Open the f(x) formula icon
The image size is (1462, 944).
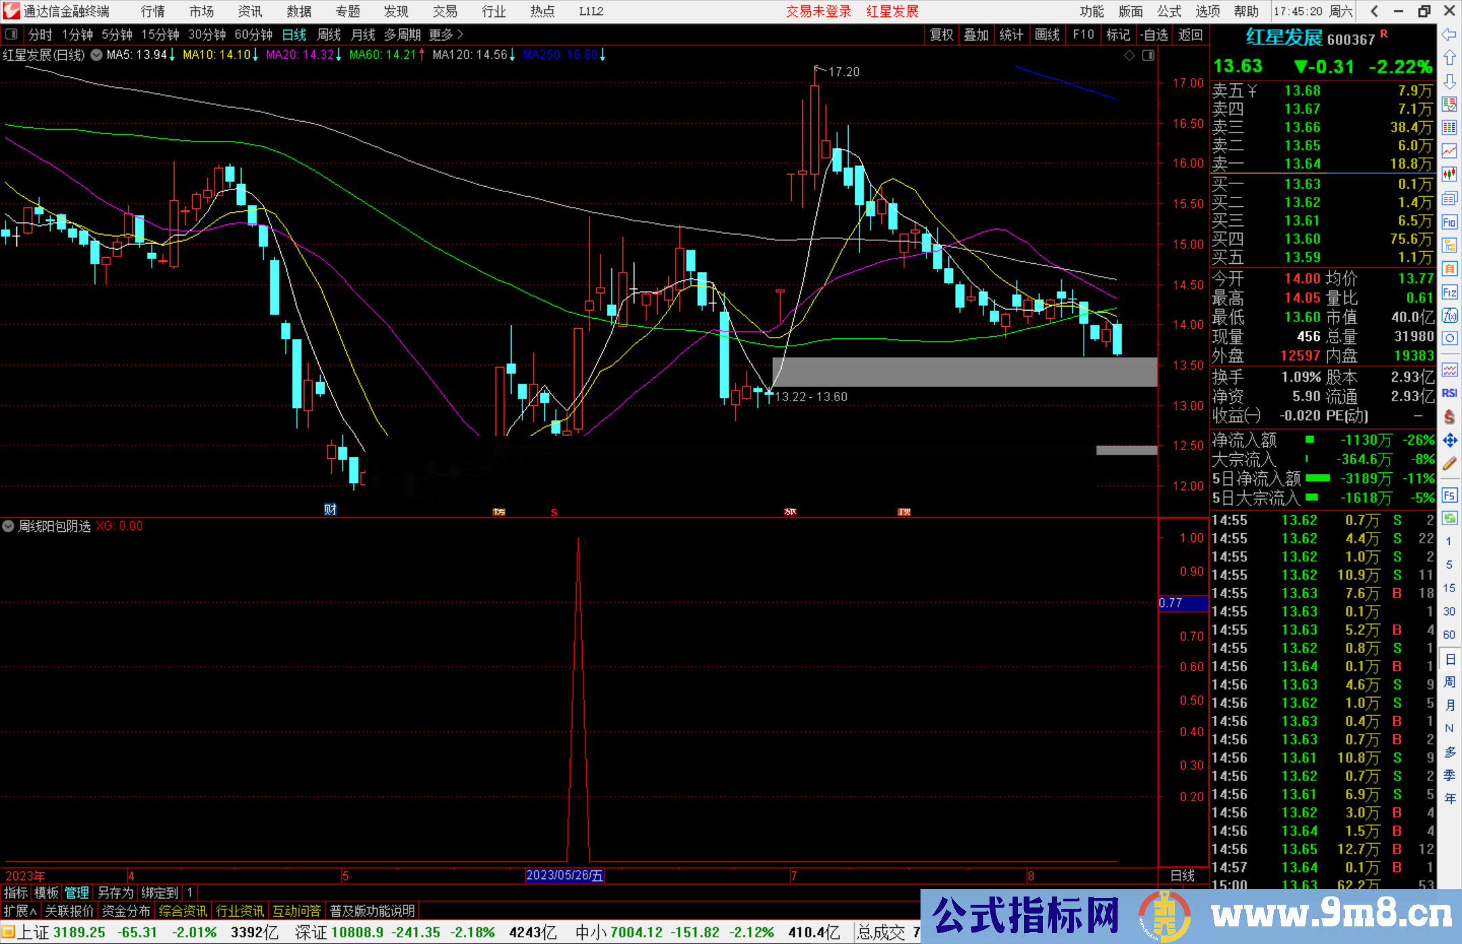pyautogui.click(x=1449, y=316)
